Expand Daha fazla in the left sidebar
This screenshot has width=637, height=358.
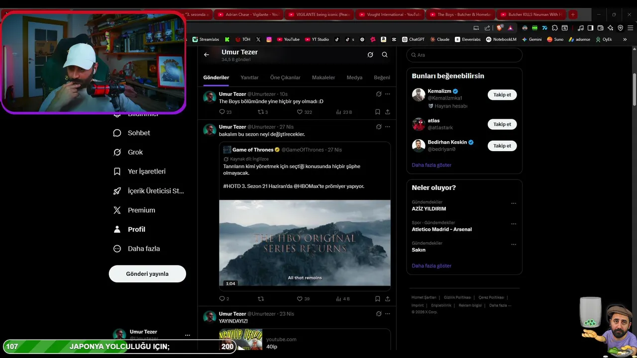136,249
